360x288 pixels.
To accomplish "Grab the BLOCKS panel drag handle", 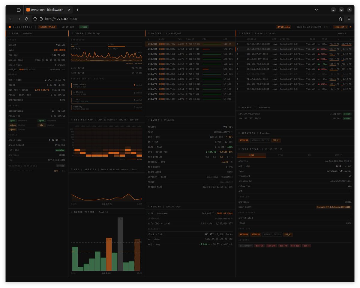I will (149, 34).
